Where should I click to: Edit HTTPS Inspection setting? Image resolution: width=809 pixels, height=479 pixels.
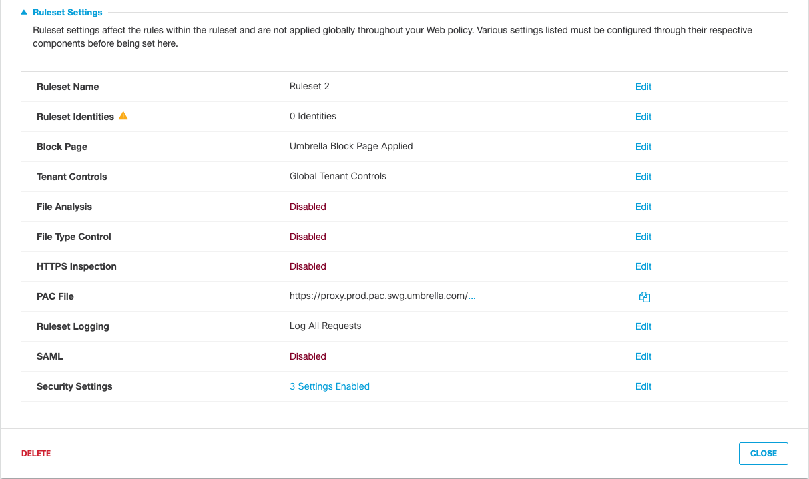[x=643, y=266]
